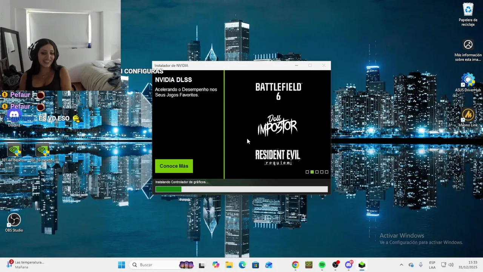Open Microsoft Edge from the taskbar

pyautogui.click(x=242, y=265)
